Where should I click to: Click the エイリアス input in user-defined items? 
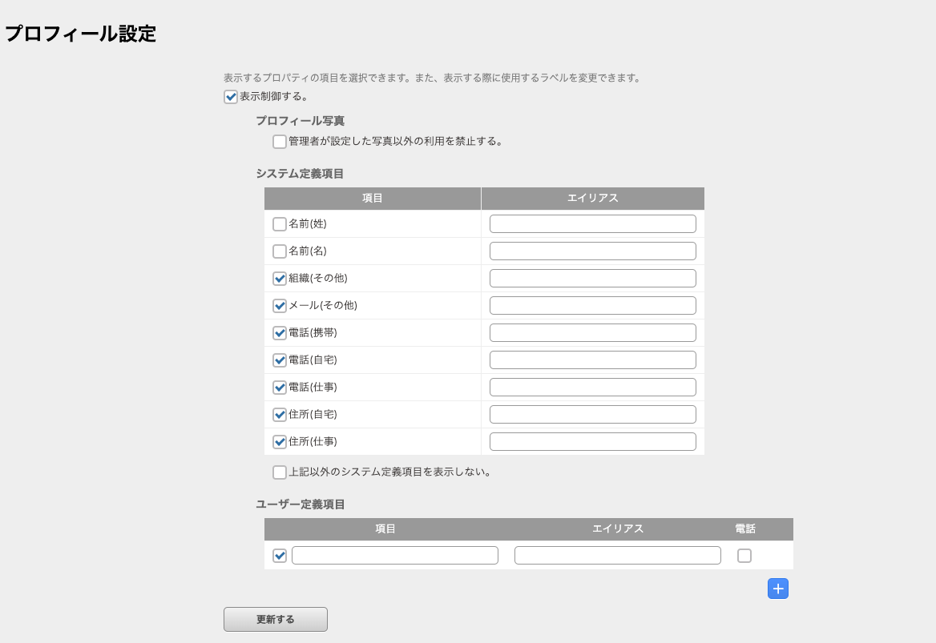pos(617,555)
